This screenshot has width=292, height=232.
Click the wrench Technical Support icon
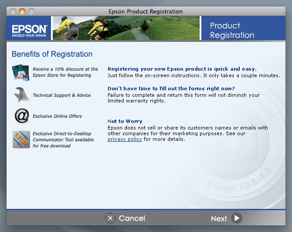21,94
